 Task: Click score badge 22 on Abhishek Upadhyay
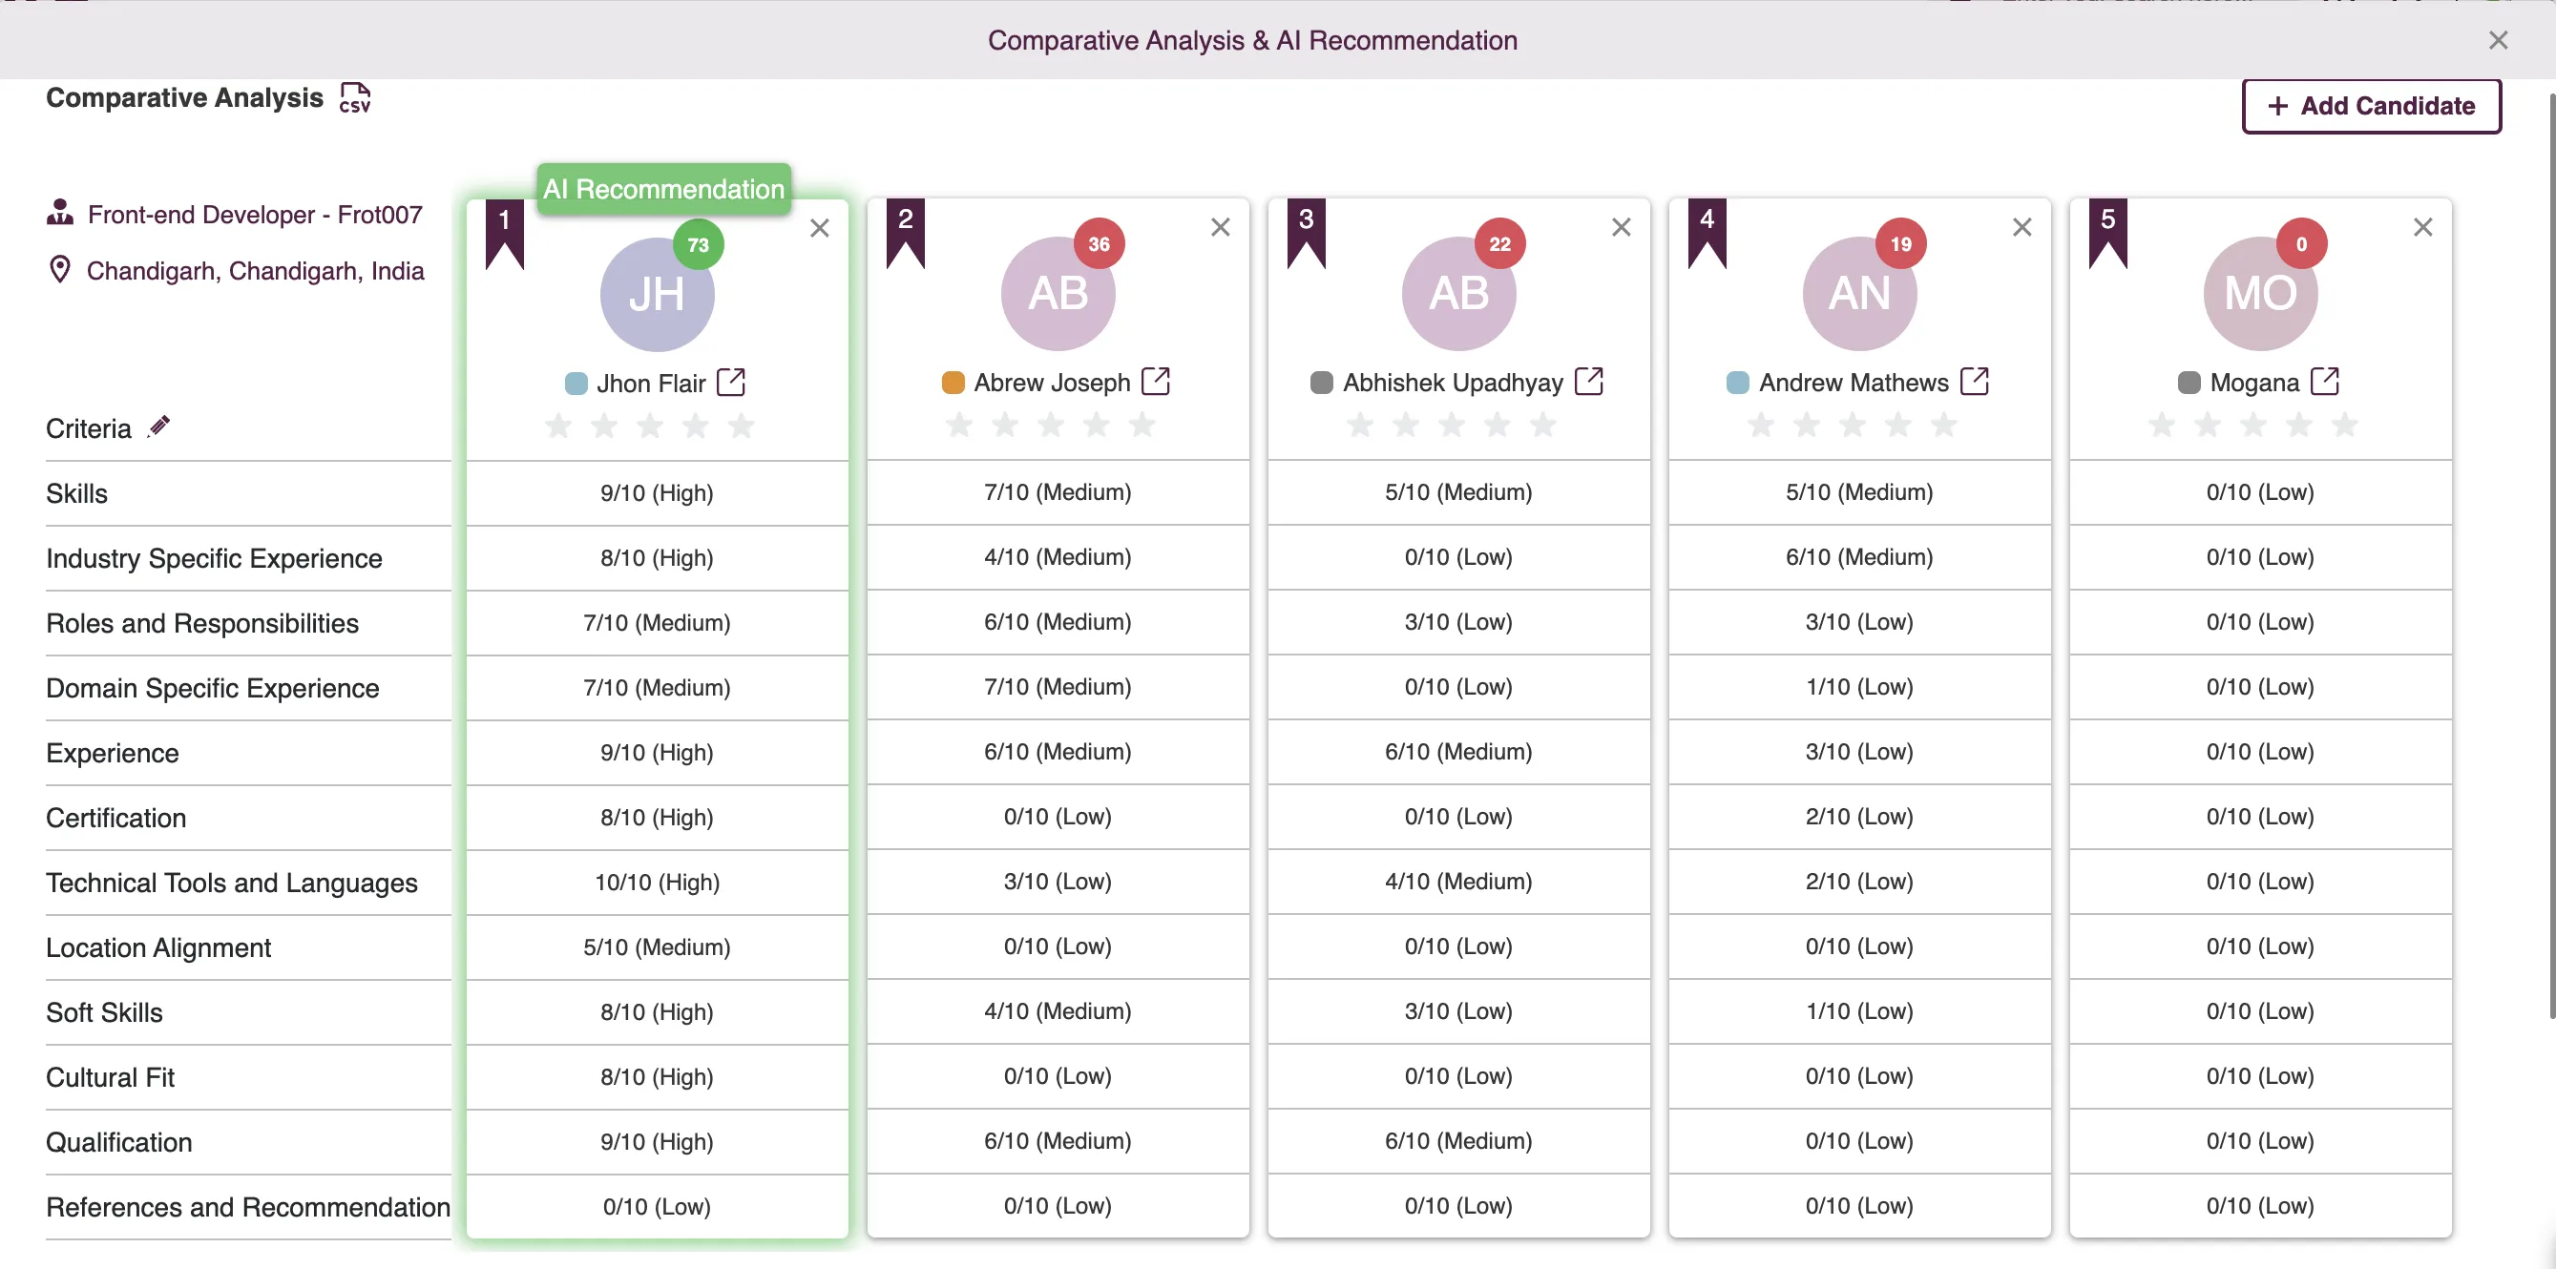pyautogui.click(x=1500, y=243)
